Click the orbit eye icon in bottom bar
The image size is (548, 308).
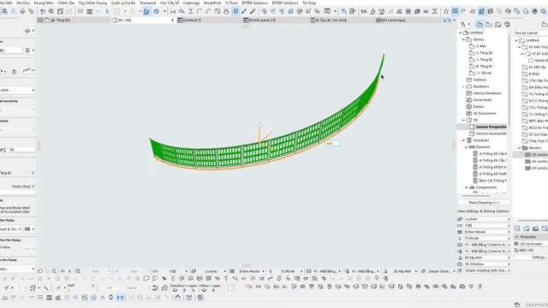pyautogui.click(x=63, y=271)
